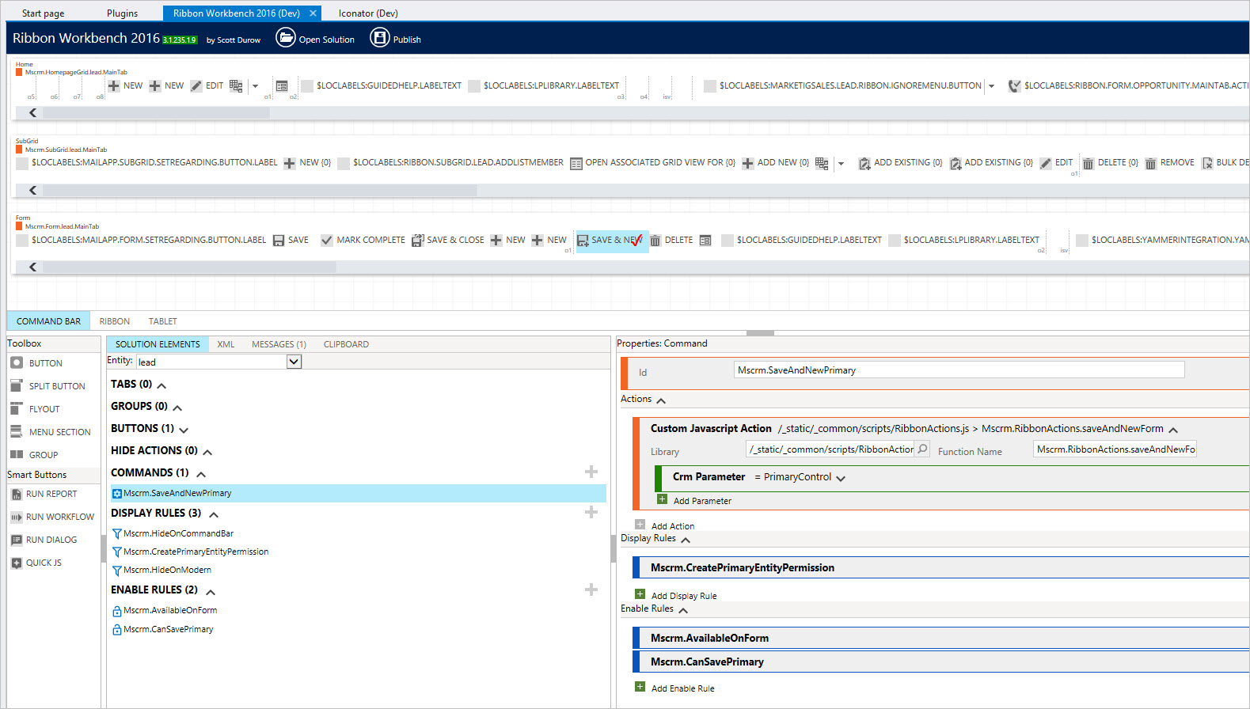This screenshot has width=1250, height=709.
Task: Click MARK COMPLETE checkmark in Form ribbon
Action: [x=326, y=241]
